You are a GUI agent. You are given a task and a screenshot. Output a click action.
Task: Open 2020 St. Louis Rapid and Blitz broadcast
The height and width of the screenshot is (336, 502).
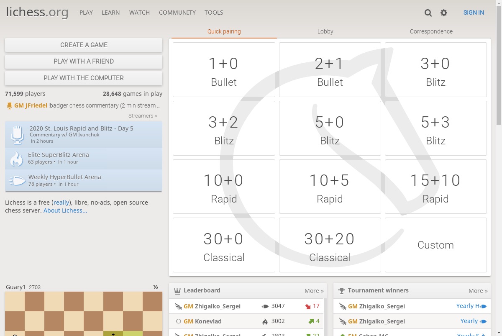(x=84, y=134)
